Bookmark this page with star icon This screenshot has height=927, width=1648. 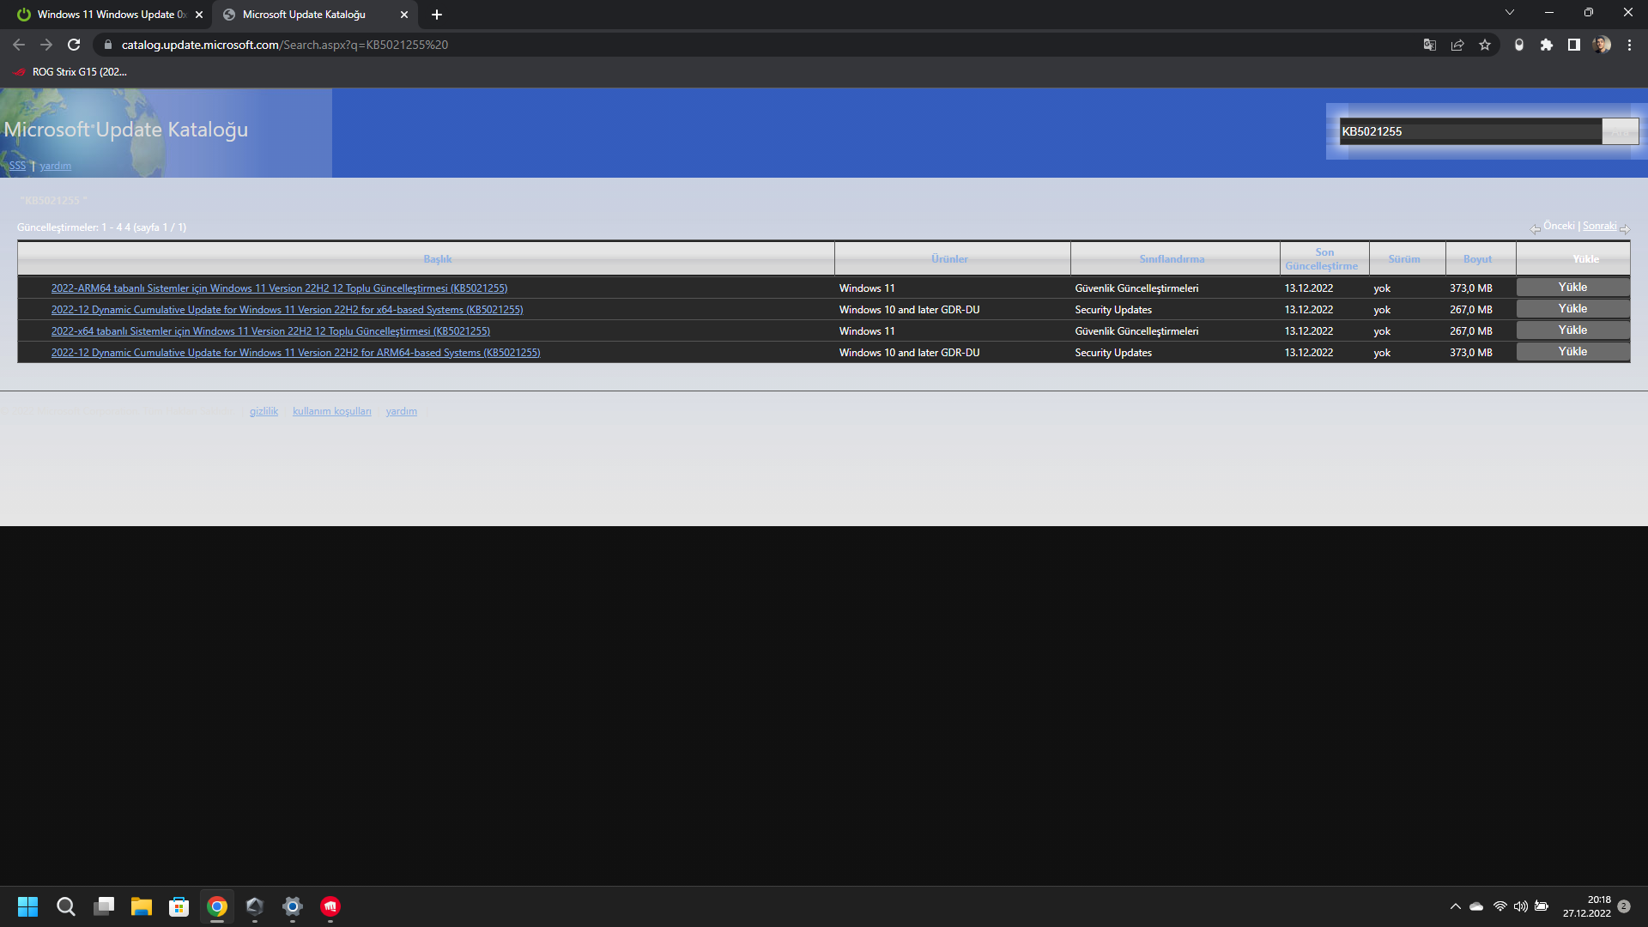point(1485,45)
